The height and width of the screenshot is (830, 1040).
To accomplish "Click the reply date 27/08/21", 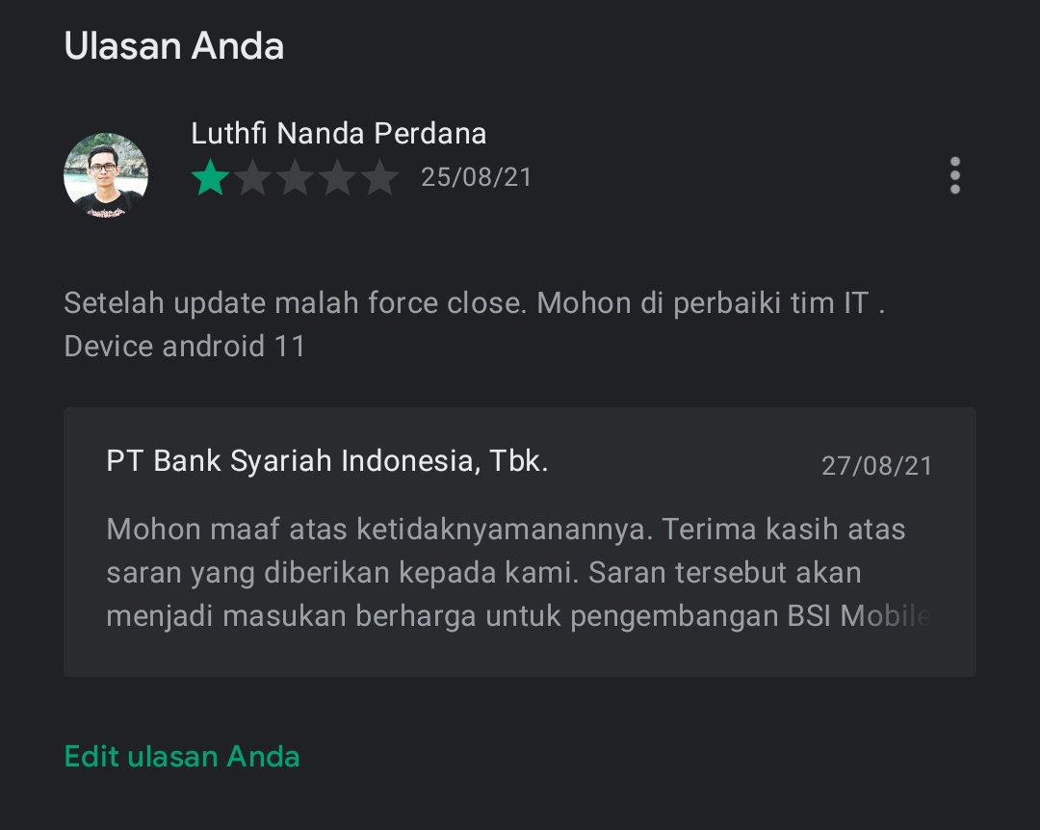I will pyautogui.click(x=876, y=466).
